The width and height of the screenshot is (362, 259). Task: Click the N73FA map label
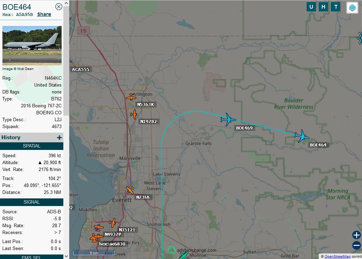click(143, 197)
